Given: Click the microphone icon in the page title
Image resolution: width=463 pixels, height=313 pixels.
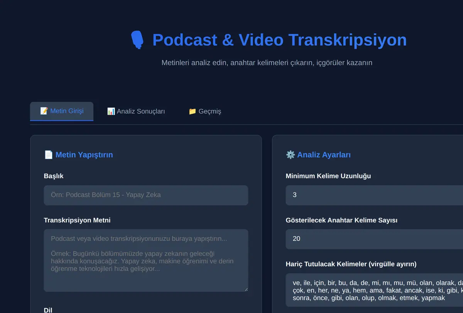Looking at the screenshot, I should 137,40.
